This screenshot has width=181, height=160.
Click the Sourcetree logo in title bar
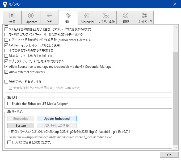coord(5,4)
